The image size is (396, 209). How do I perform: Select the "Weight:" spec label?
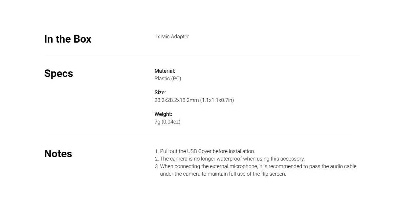point(163,114)
